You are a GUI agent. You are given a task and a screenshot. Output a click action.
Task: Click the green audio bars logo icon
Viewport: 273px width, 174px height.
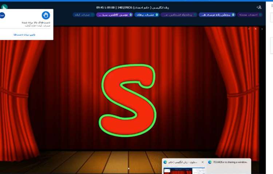tap(4, 7)
